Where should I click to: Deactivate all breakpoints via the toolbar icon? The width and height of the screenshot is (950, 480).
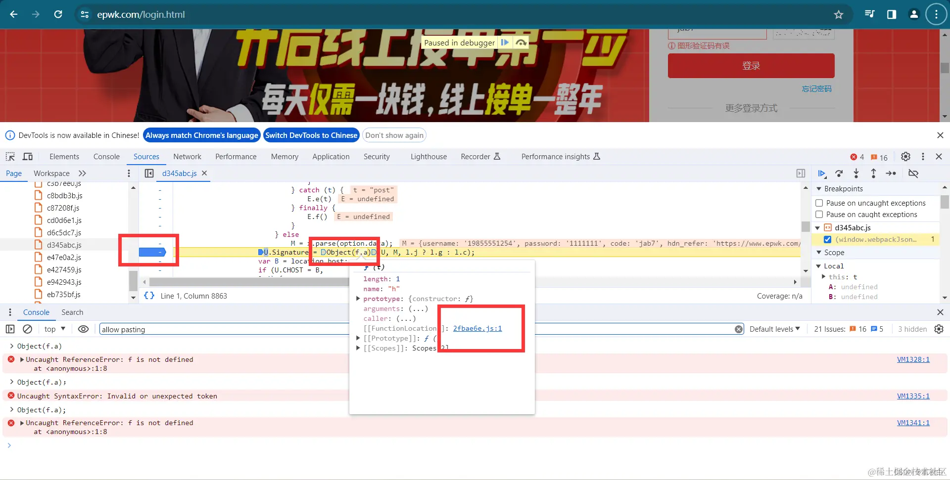(x=914, y=174)
